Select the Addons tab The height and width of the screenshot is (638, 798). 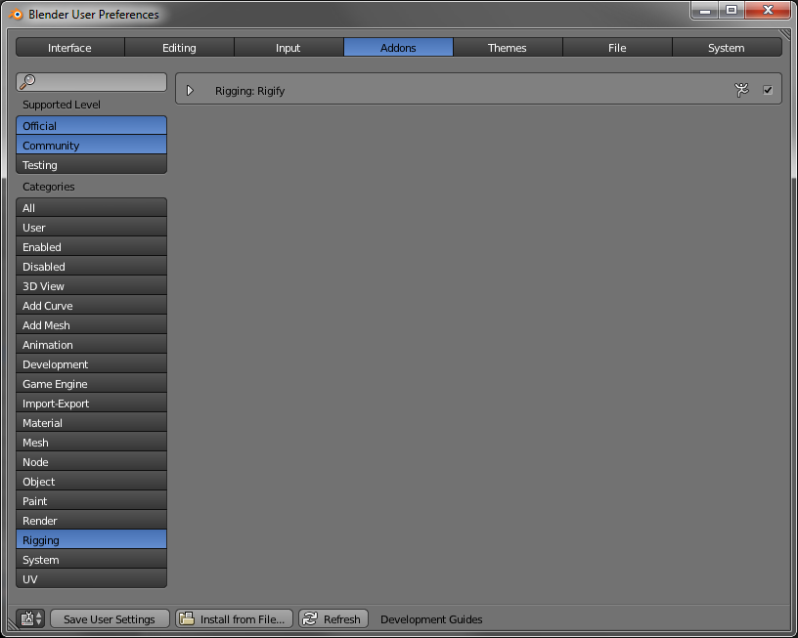(398, 47)
